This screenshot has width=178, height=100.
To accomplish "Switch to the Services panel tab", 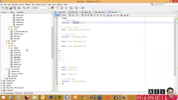I will click(x=20, y=12).
